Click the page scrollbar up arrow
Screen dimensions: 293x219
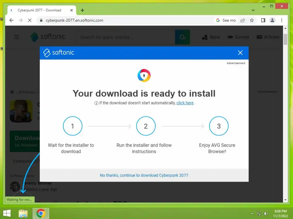tap(285, 28)
